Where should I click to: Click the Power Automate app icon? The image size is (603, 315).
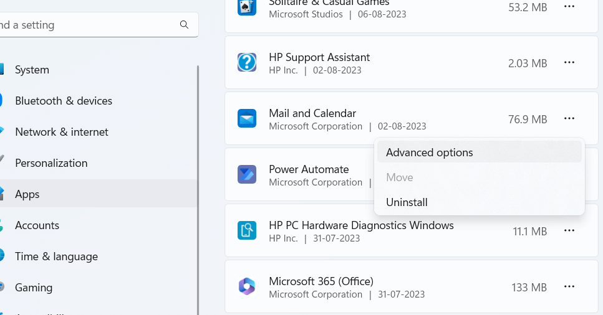(247, 174)
